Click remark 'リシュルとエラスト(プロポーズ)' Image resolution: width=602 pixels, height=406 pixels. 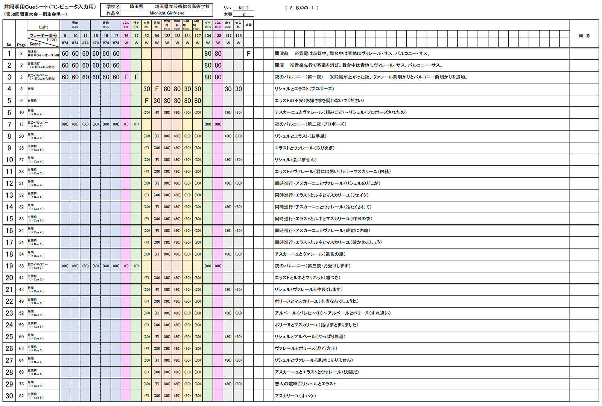(x=304, y=89)
